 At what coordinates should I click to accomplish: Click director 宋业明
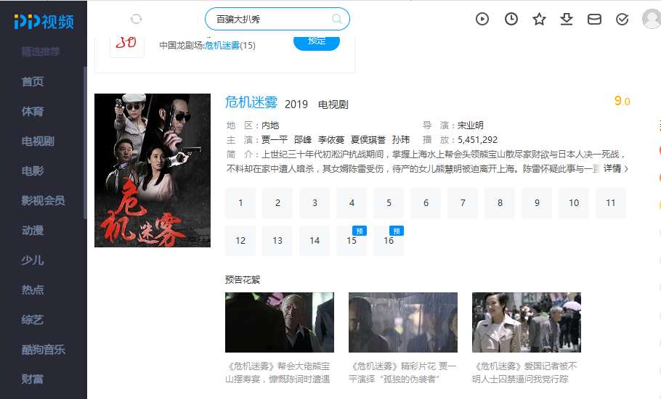coord(471,126)
